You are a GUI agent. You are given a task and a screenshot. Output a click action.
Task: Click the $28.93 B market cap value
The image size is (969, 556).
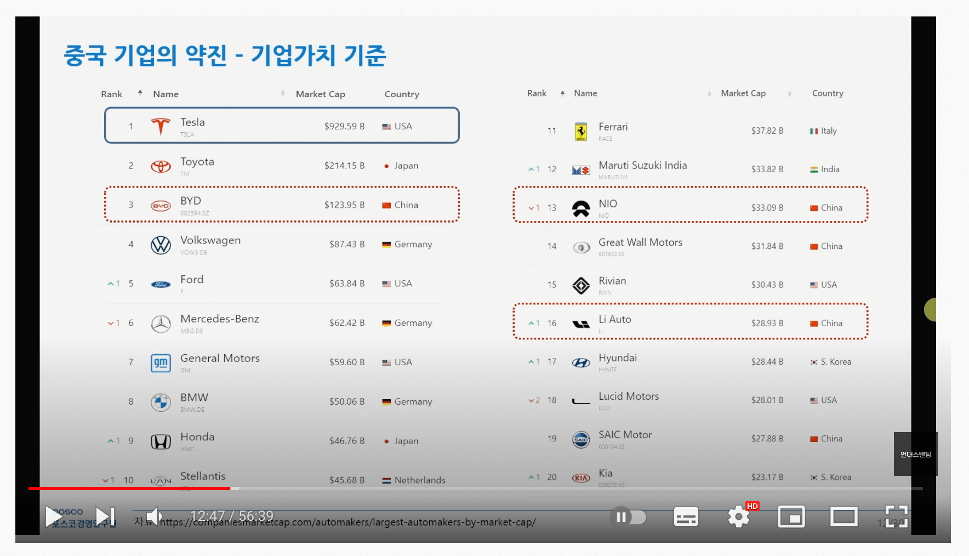click(767, 324)
